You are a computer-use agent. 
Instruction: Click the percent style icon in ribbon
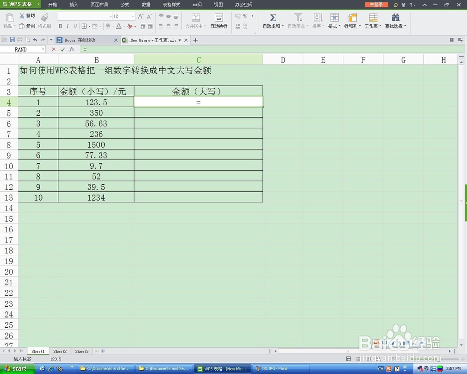tap(245, 16)
